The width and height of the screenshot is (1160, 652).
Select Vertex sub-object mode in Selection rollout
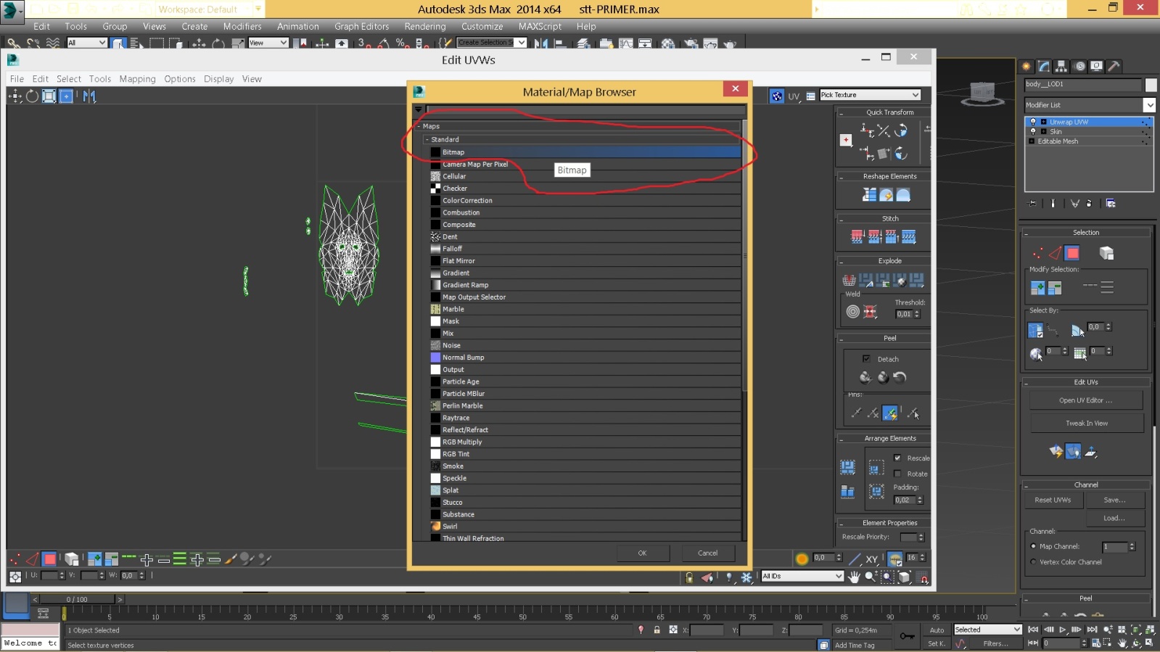coord(1037,253)
